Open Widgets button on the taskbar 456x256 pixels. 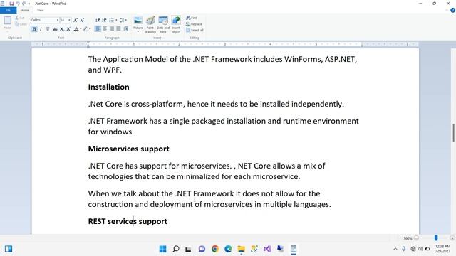pos(9,249)
